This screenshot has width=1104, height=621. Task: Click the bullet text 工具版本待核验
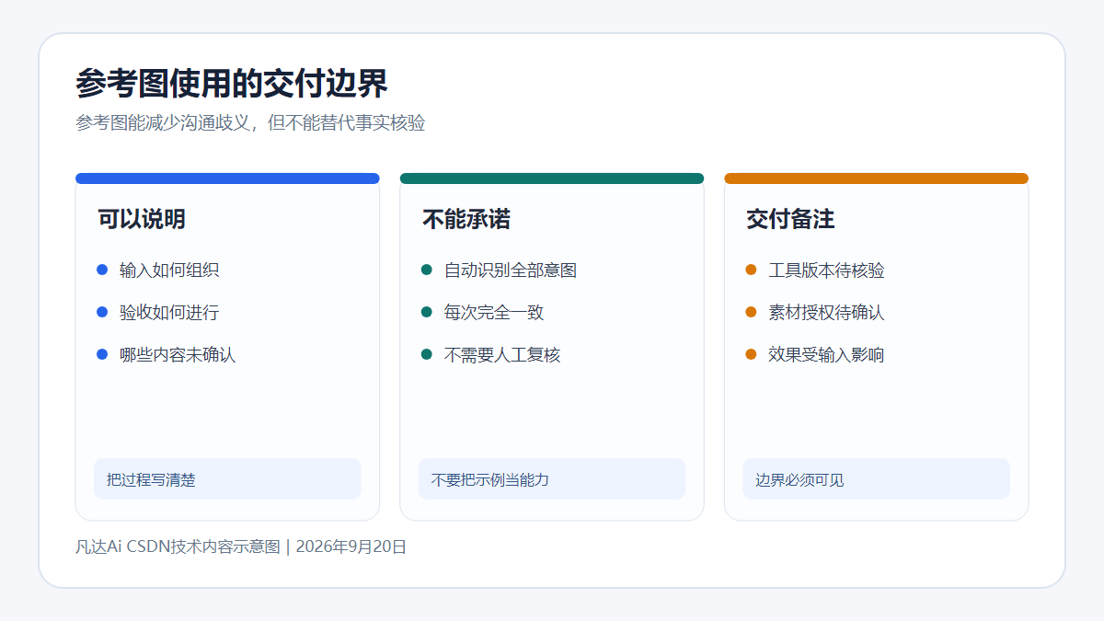(826, 270)
